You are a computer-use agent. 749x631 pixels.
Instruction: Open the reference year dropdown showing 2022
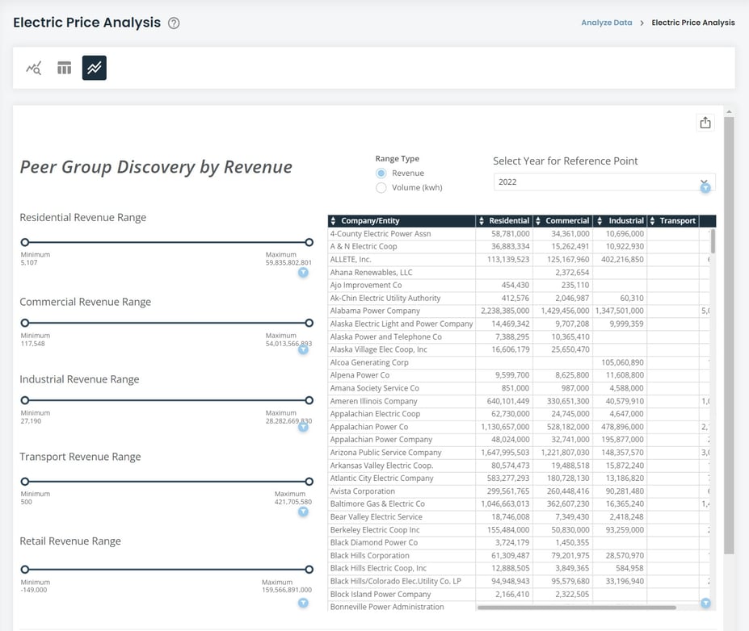604,182
